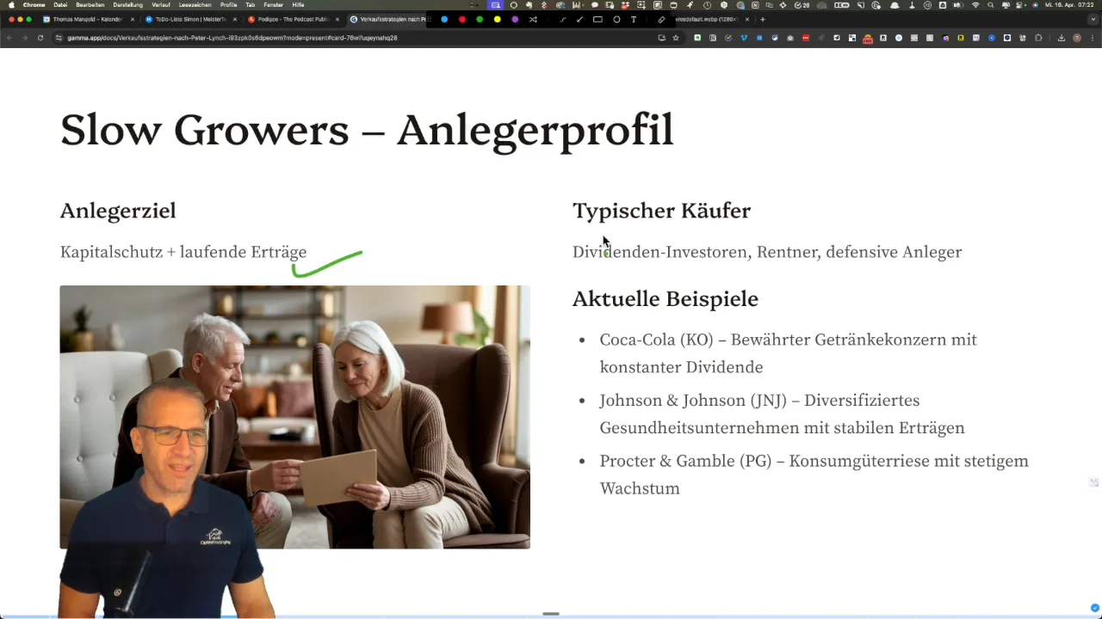Switch to Verkaufsstrategien nach Peter Lynch tab

tap(389, 19)
